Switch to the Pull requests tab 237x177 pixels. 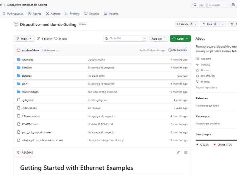click(13, 14)
